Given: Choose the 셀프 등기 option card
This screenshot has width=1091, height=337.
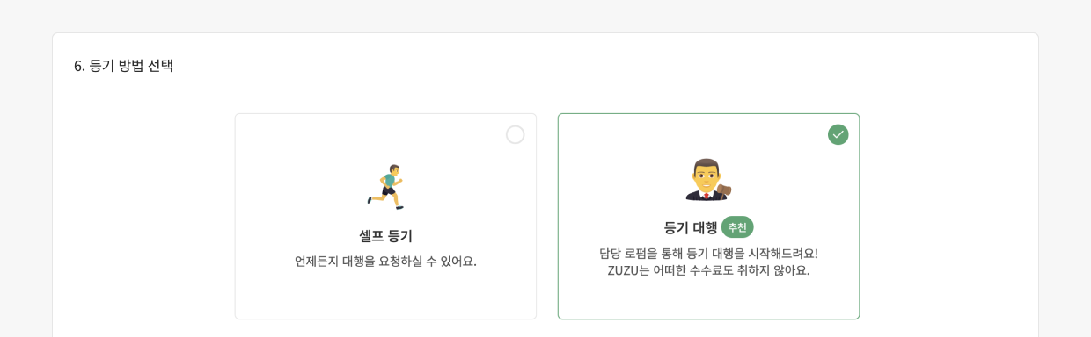Looking at the screenshot, I should pyautogui.click(x=385, y=216).
